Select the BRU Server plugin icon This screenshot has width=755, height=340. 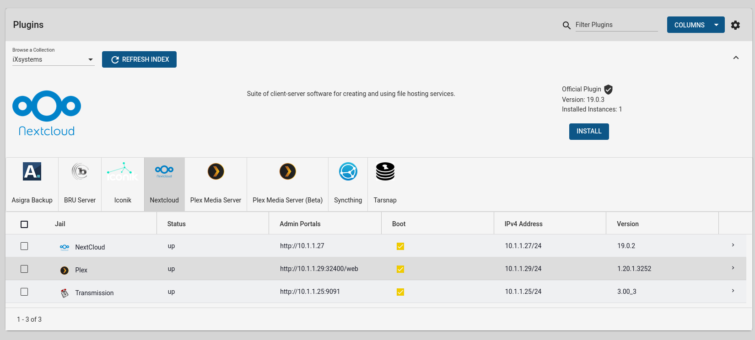click(80, 171)
